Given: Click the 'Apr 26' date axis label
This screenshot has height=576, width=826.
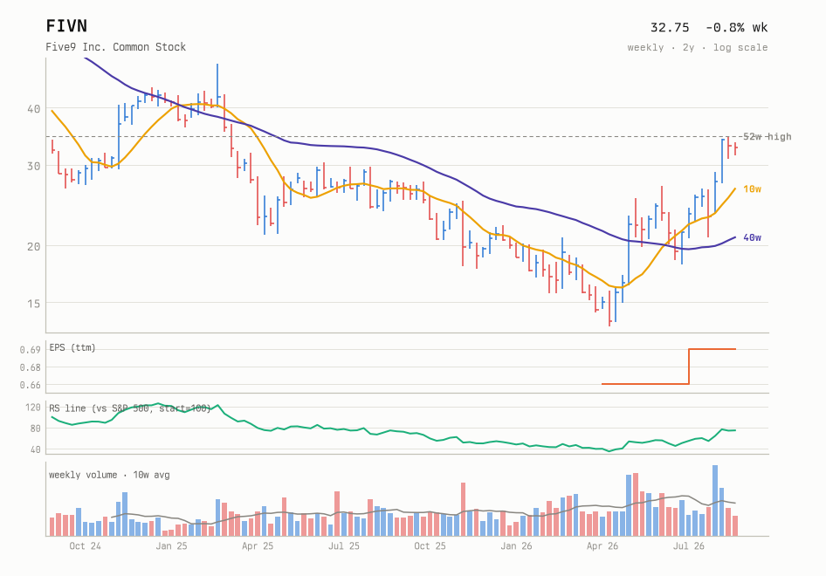Looking at the screenshot, I should coord(602,546).
